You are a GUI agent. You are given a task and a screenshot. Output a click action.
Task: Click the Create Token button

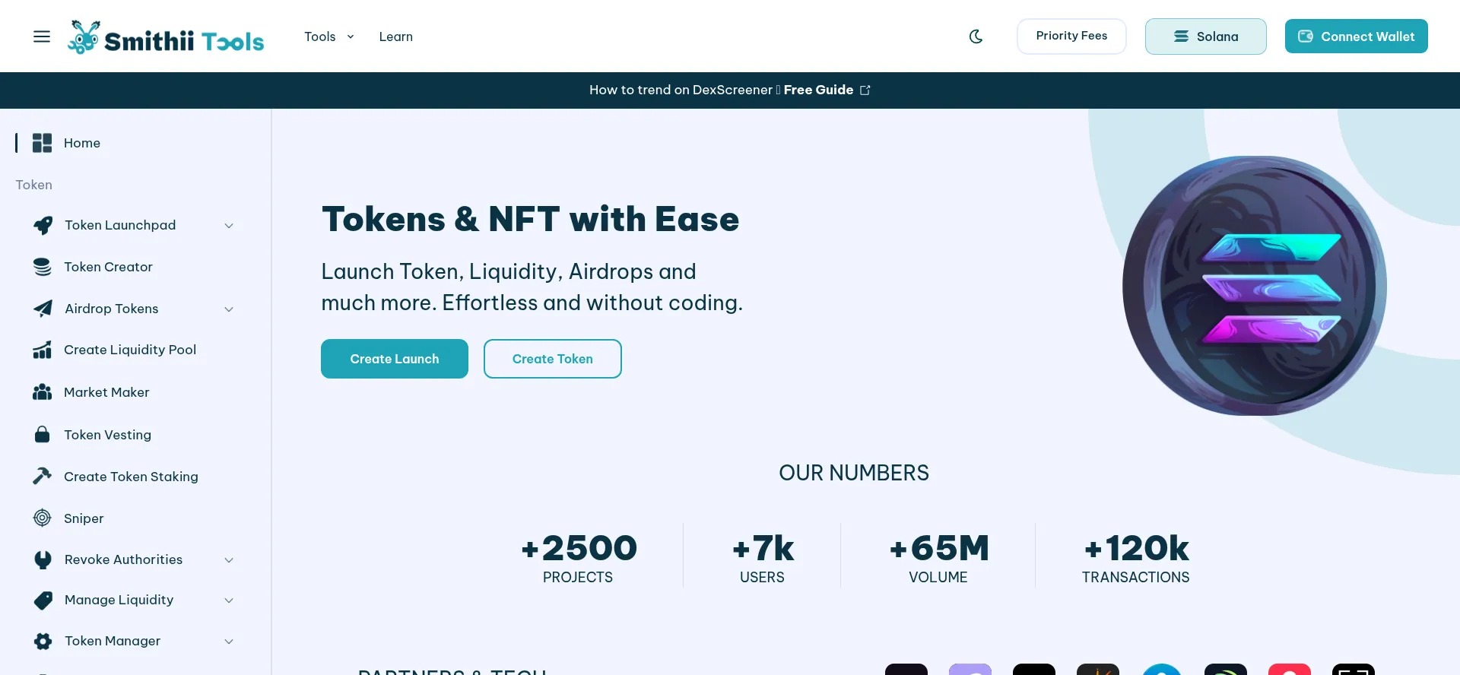(553, 359)
